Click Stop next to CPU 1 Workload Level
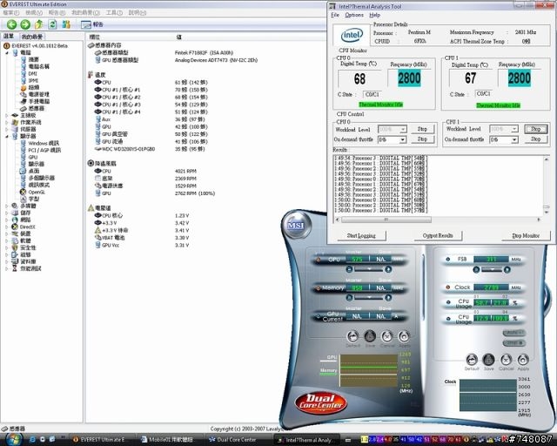557x446 pixels. [536, 129]
